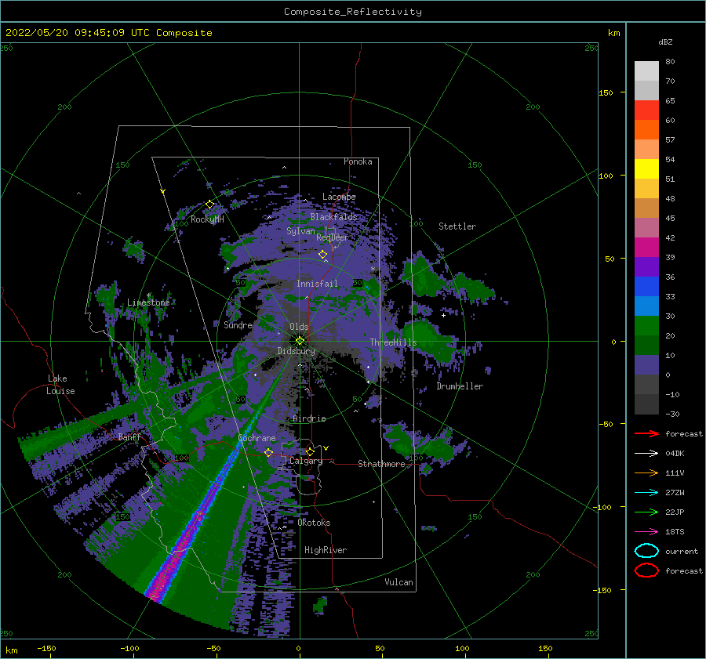This screenshot has height=659, width=706.
Task: Click the HighRiver city label
Action: (326, 550)
